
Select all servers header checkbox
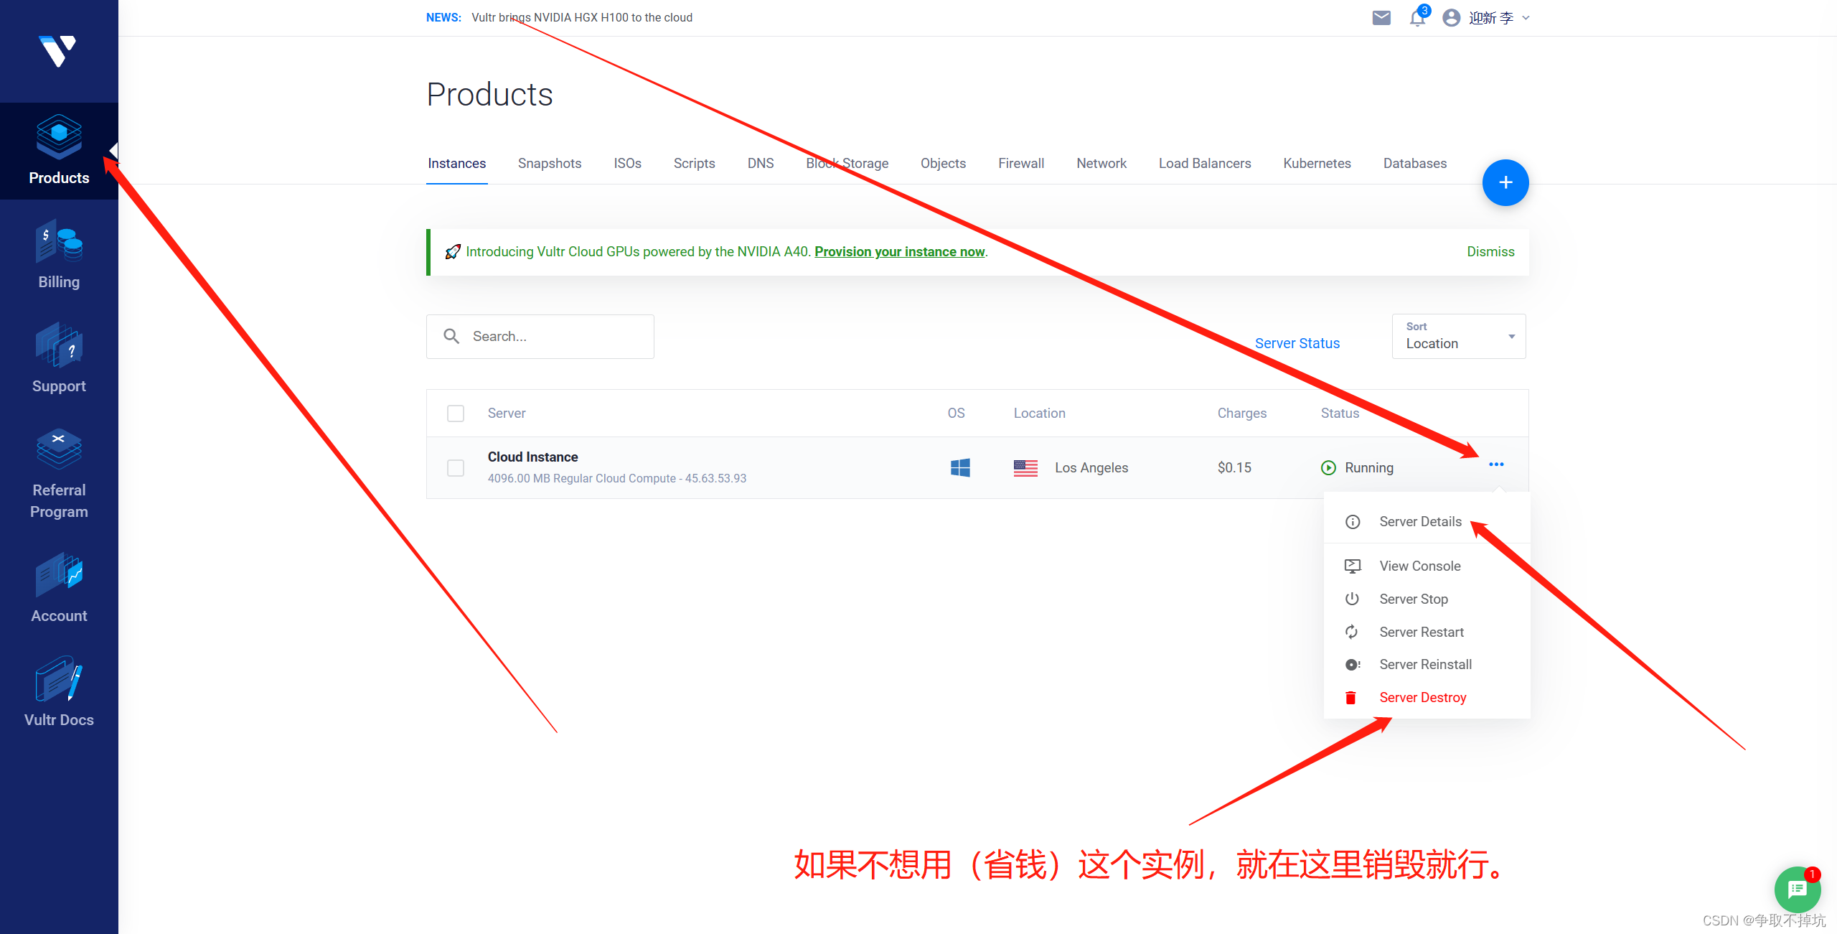pos(456,414)
